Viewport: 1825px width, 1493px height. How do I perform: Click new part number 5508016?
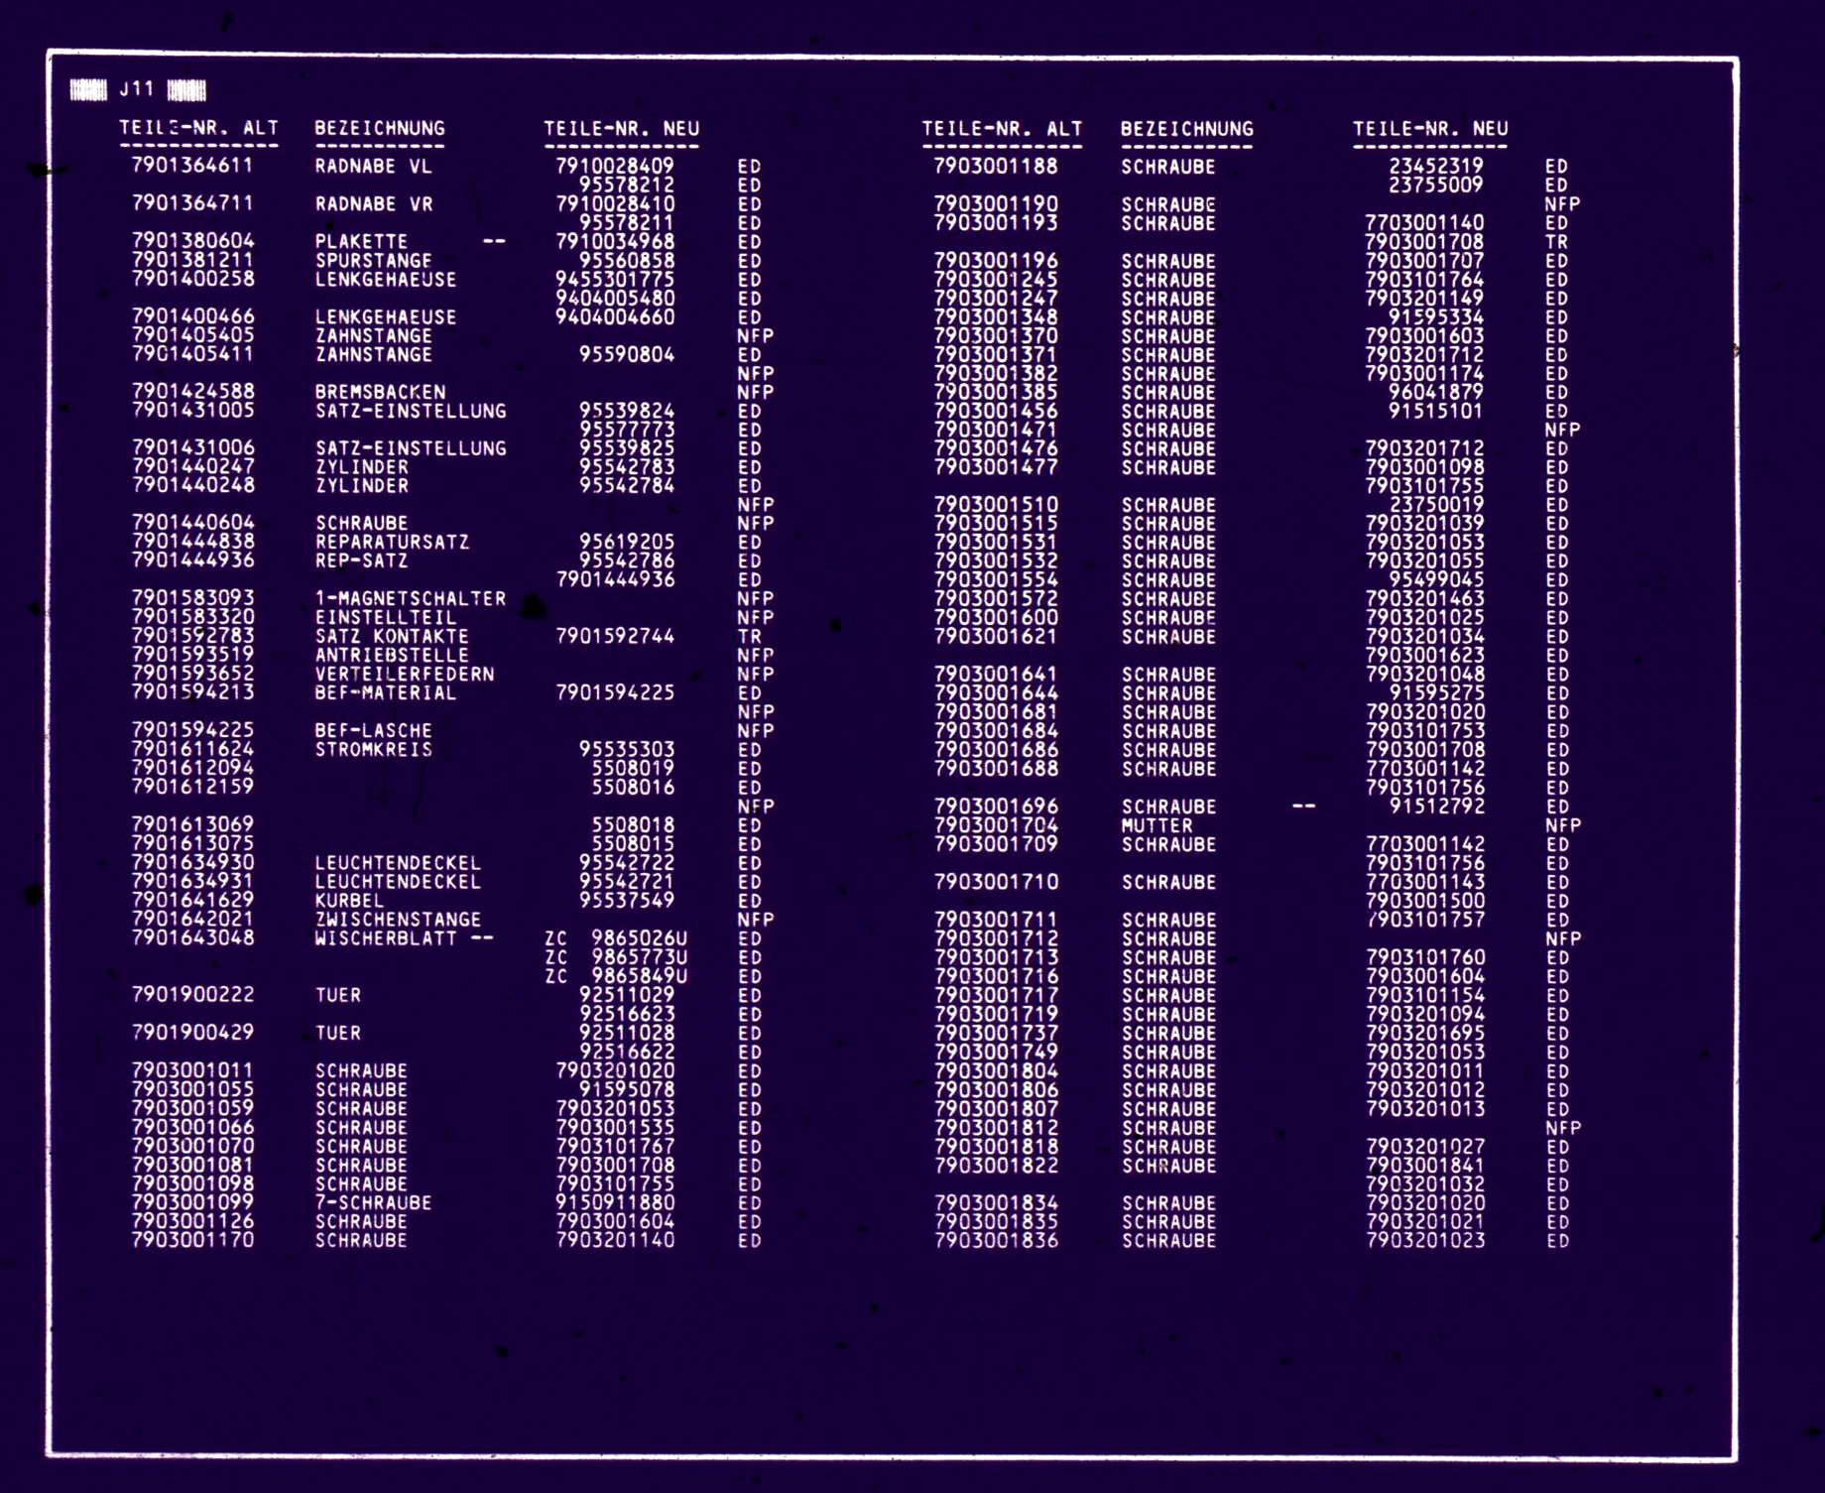click(633, 787)
